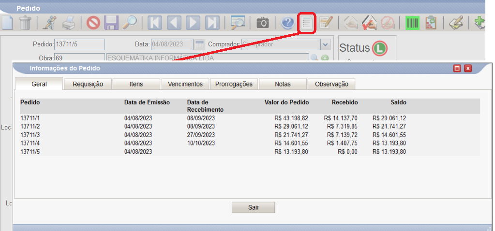Open the Prorrogações tab

pyautogui.click(x=234, y=84)
